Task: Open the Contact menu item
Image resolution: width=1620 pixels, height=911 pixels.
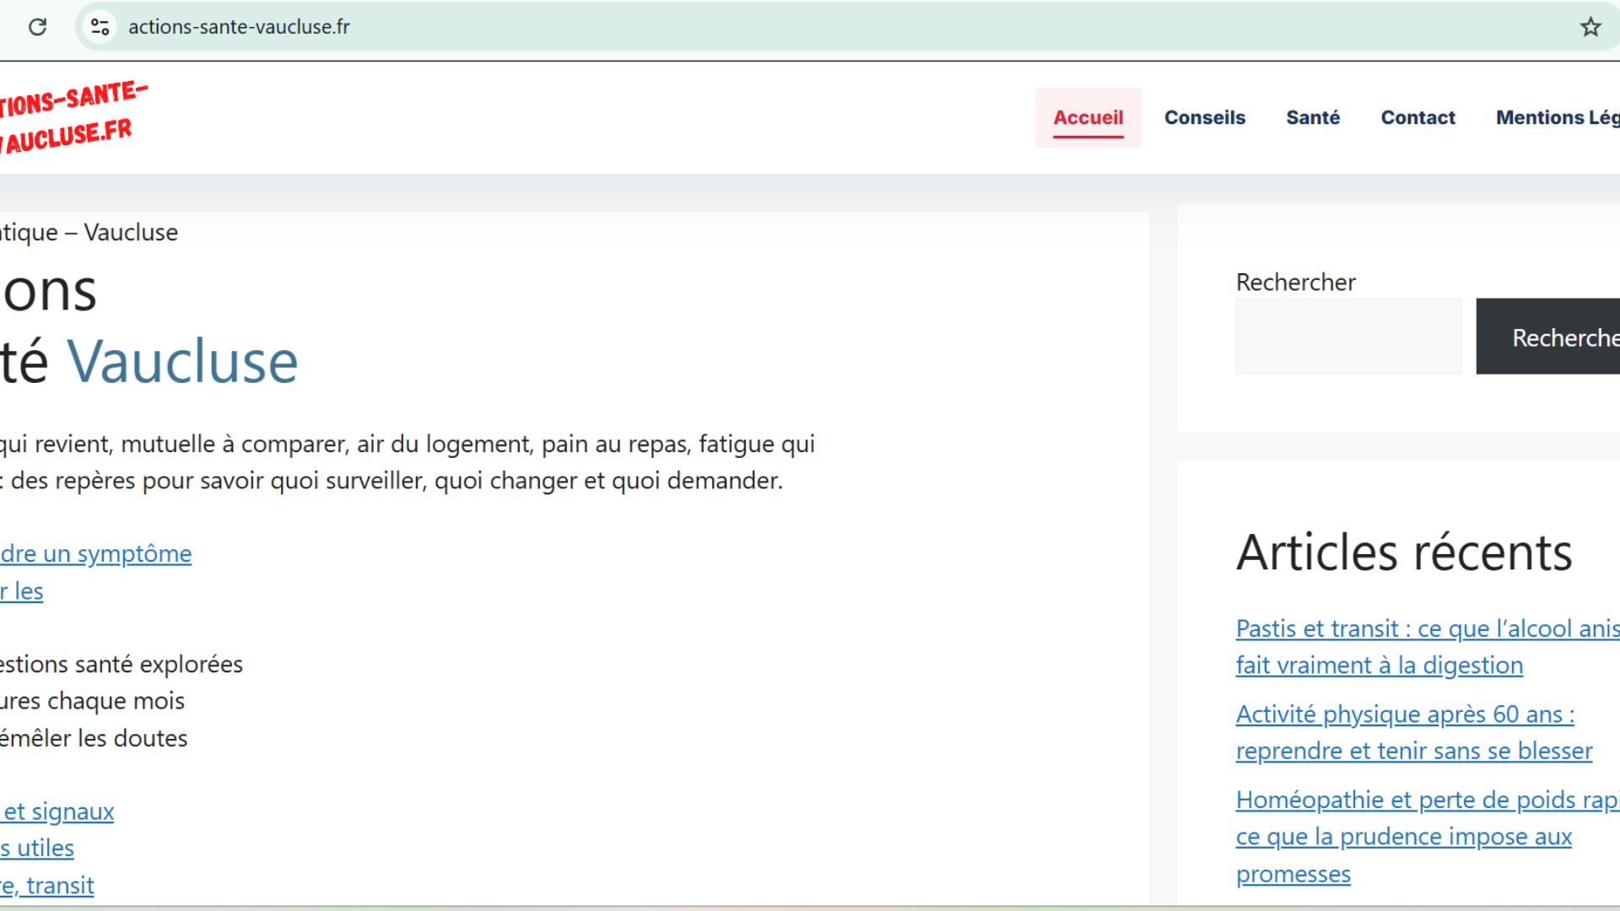Action: [1417, 117]
